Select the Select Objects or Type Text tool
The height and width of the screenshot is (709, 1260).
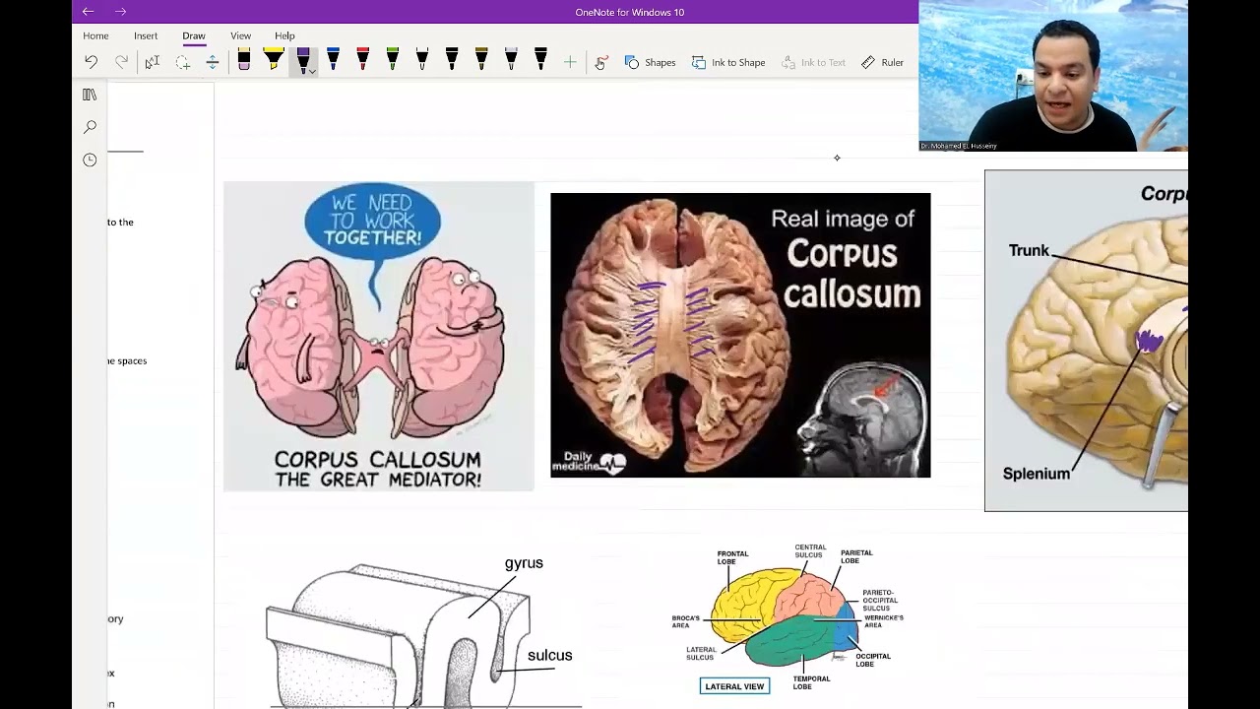pyautogui.click(x=152, y=62)
